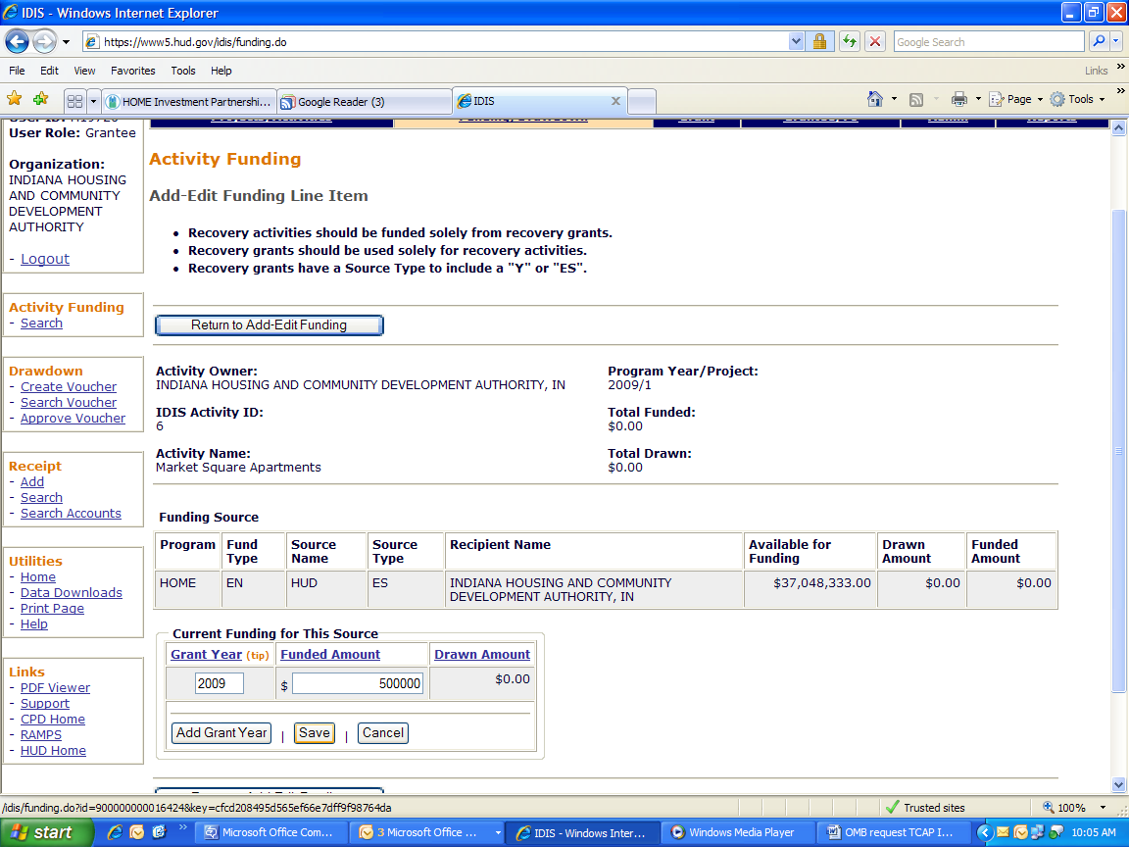This screenshot has height=847, width=1129.
Task: Open a new blank tab
Action: pos(642,102)
